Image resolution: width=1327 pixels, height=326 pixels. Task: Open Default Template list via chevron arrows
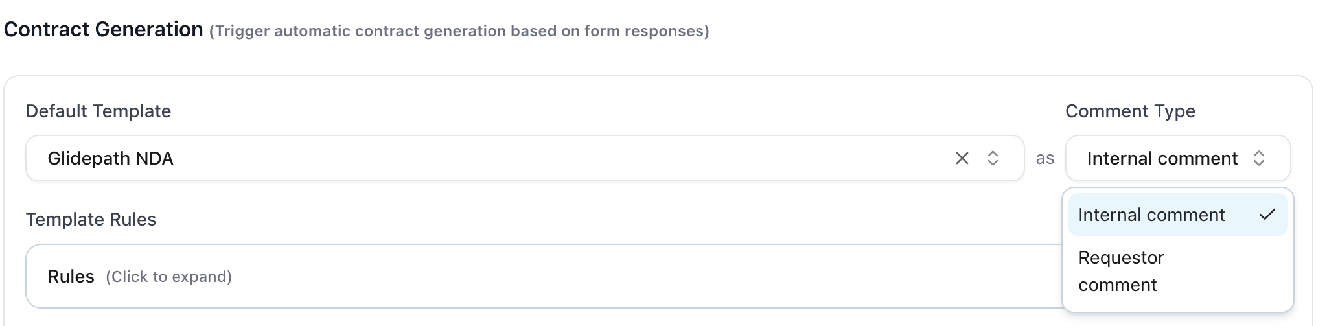[x=993, y=158]
